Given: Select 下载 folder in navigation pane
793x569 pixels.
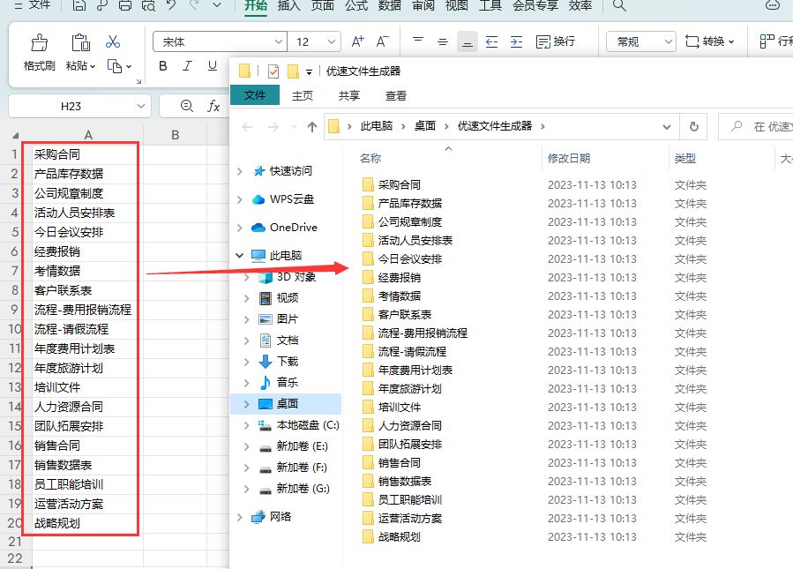Looking at the screenshot, I should (x=288, y=361).
